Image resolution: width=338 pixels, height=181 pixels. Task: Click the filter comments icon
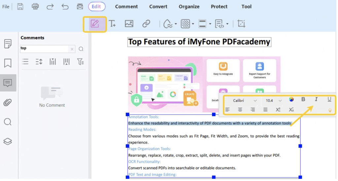coord(81,62)
